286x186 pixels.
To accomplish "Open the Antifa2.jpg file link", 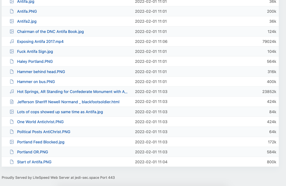I will pos(27,21).
